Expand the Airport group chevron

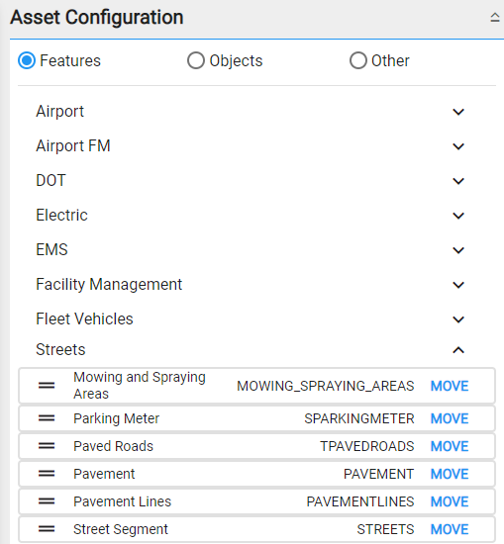(458, 112)
